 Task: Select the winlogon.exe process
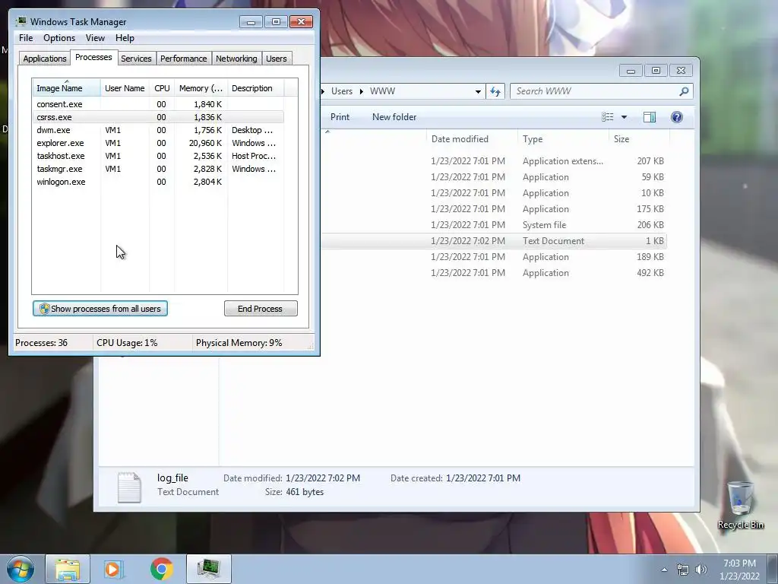coord(158,182)
